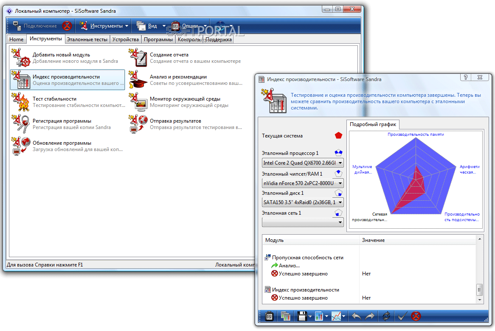495x331 pixels.
Task: Click the red disconnect icon beside Подключение
Action: (x=67, y=25)
